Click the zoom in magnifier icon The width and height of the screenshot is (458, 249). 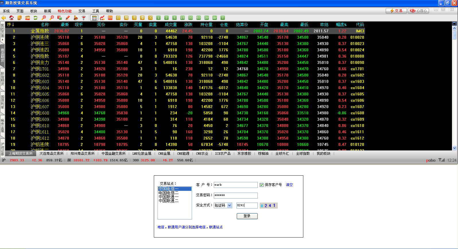[44, 18]
